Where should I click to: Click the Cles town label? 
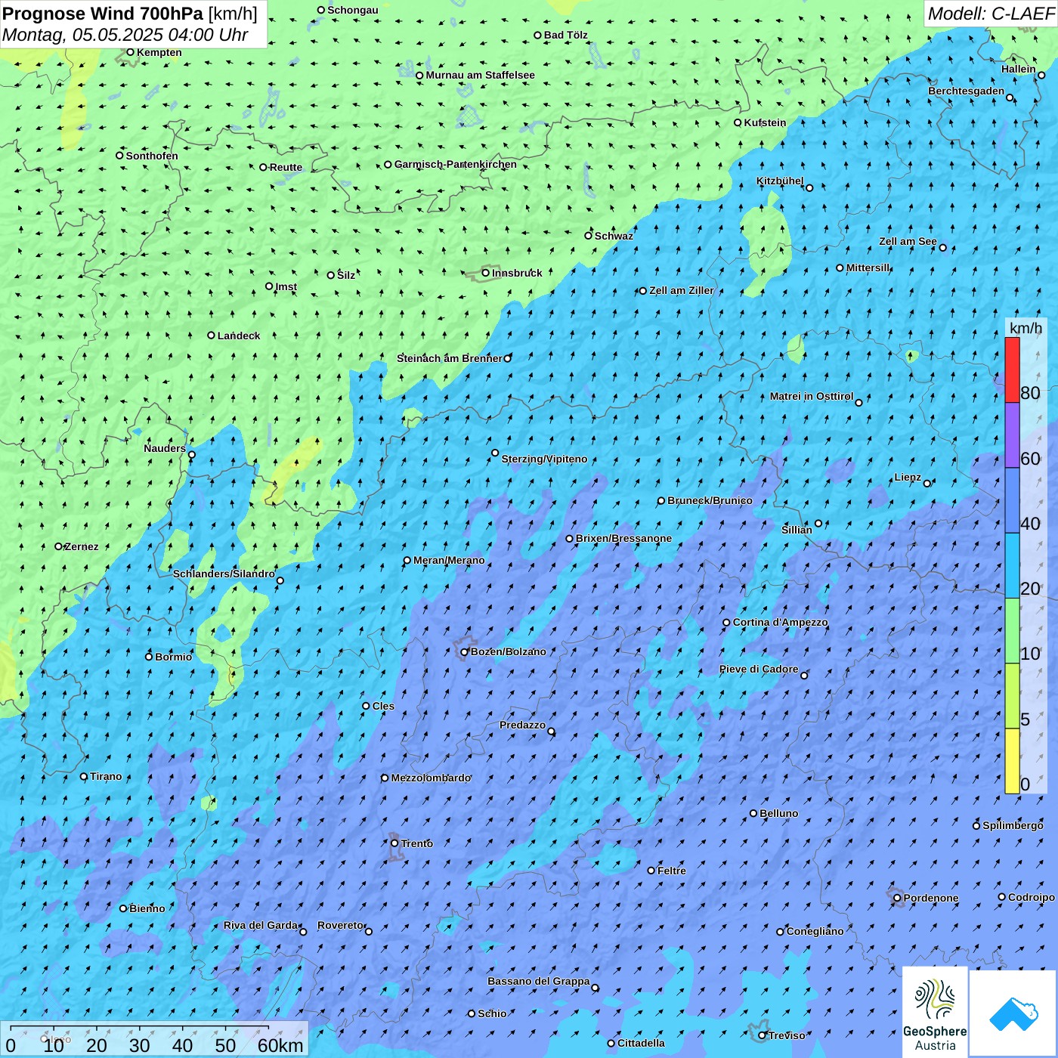(x=383, y=706)
